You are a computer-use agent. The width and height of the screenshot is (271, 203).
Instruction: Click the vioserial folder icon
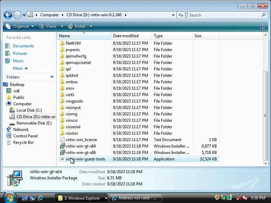tap(62, 127)
